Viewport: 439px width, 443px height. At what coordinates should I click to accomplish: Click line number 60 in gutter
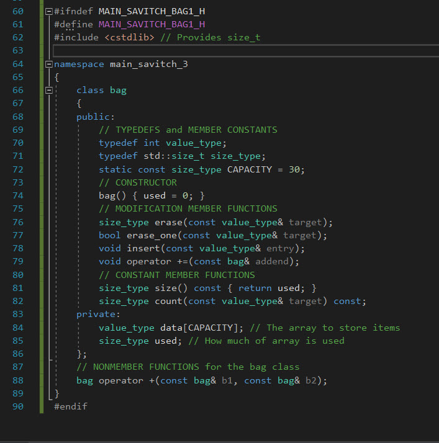[x=18, y=11]
